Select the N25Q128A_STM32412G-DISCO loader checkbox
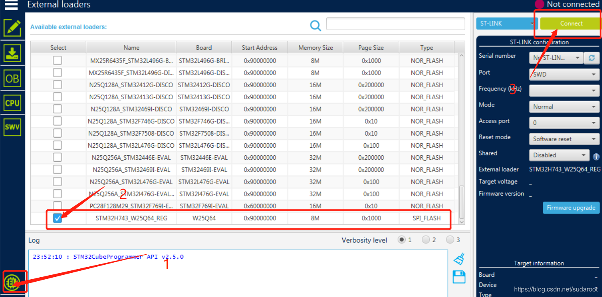The height and width of the screenshot is (297, 602). pos(58,85)
